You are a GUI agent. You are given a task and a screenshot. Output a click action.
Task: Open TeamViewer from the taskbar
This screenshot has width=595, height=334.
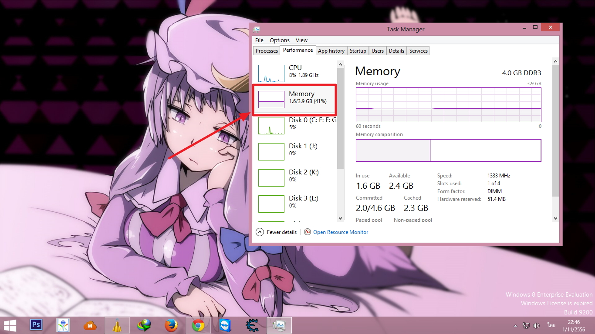(x=225, y=325)
